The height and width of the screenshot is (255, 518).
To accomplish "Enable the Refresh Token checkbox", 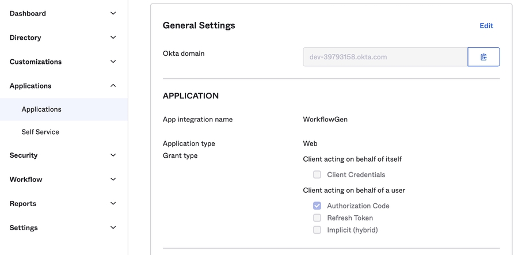I will point(317,218).
